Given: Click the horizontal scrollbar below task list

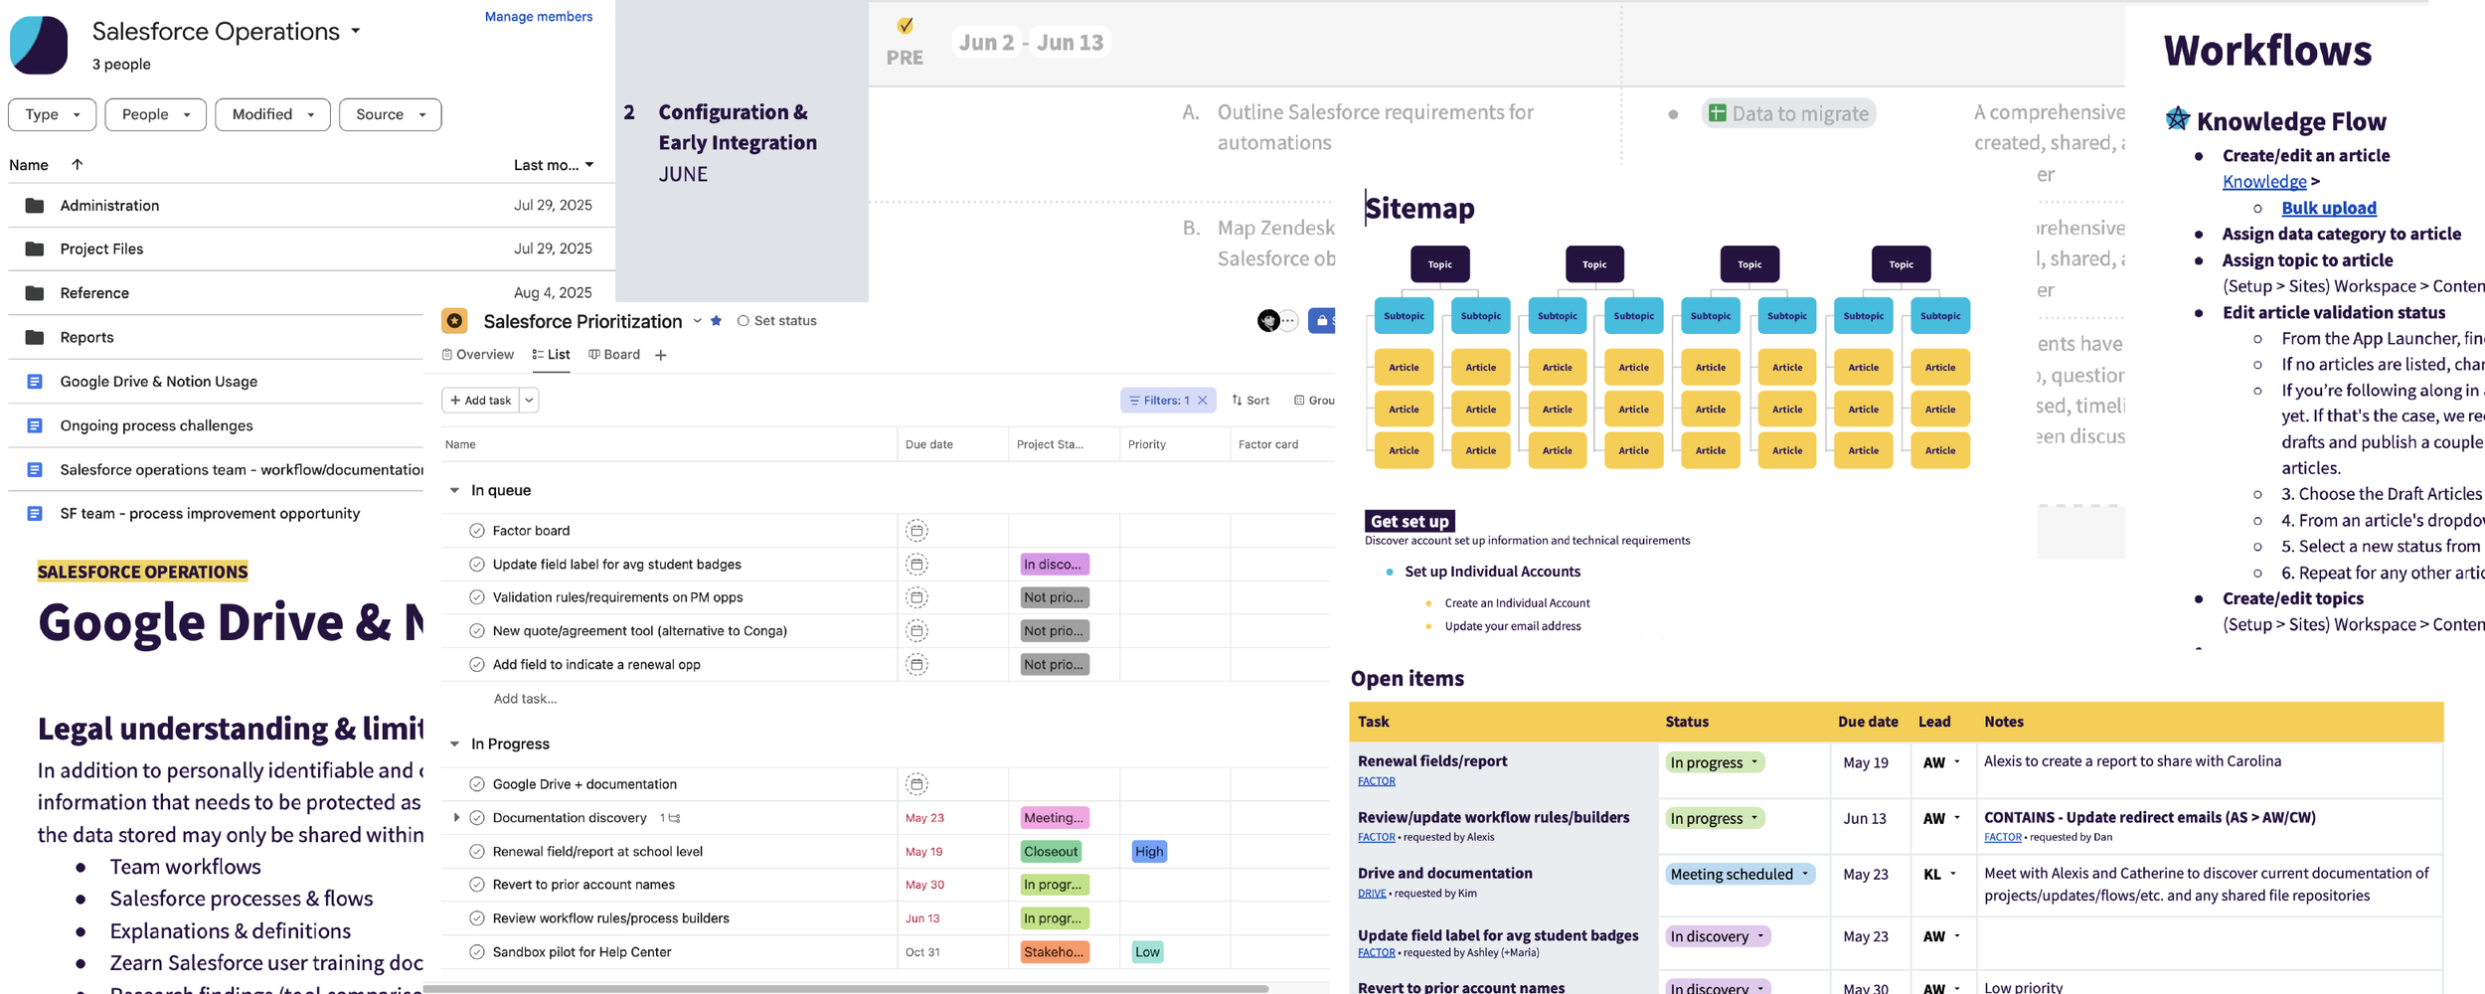Looking at the screenshot, I should pos(846,989).
